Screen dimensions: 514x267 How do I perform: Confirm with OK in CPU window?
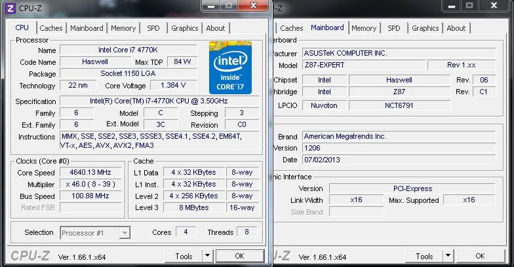[x=240, y=257]
